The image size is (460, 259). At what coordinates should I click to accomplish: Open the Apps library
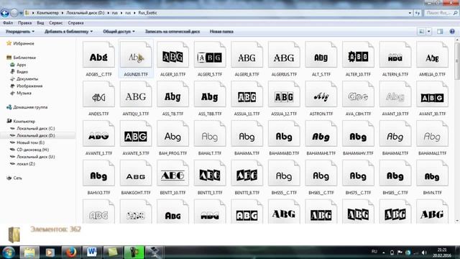pyautogui.click(x=21, y=65)
